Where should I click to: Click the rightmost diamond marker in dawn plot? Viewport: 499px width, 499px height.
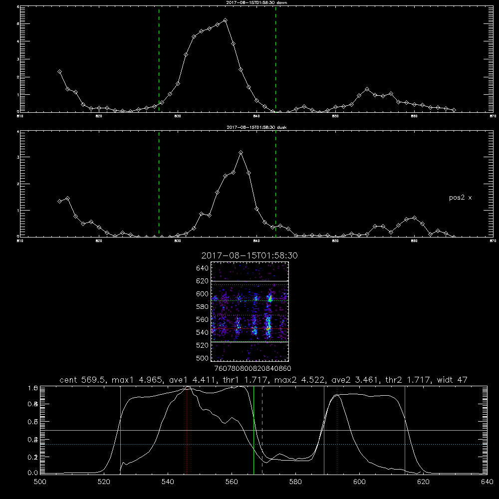(x=454, y=110)
